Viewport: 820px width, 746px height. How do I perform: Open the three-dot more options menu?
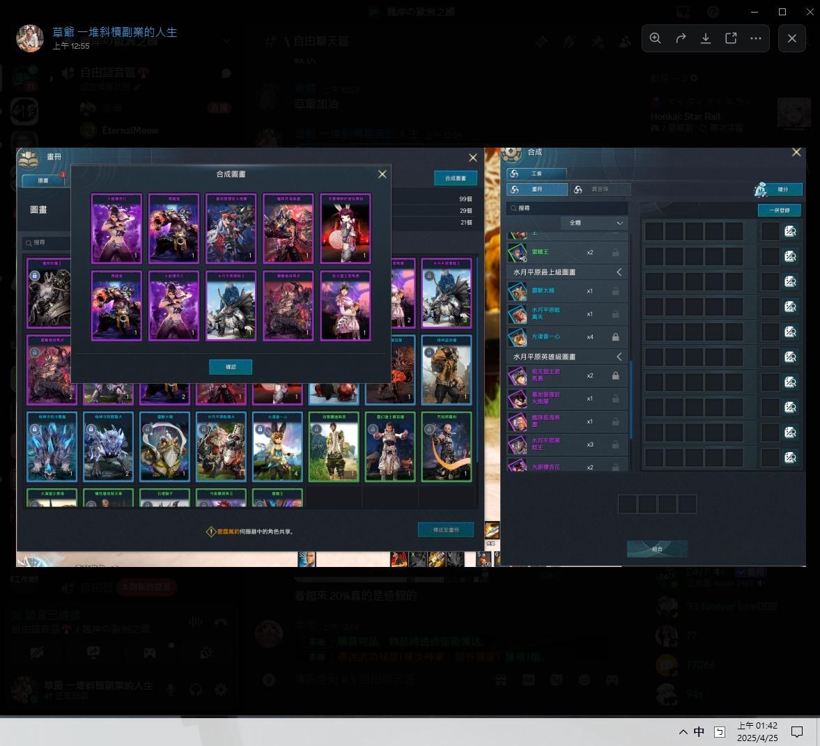[756, 38]
